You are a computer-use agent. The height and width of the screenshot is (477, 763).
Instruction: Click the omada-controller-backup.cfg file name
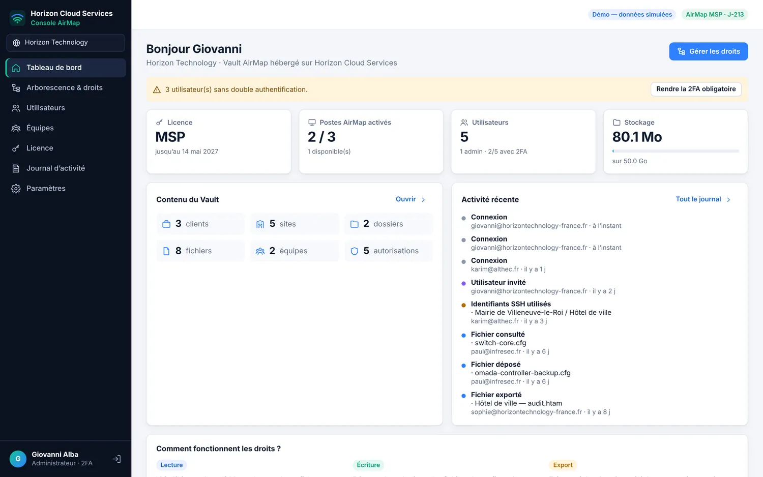click(523, 373)
